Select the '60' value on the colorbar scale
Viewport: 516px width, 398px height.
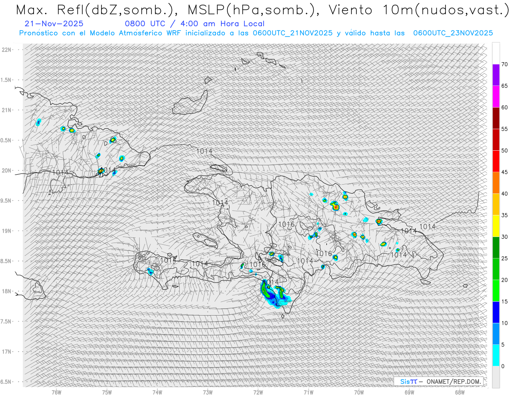point(505,107)
